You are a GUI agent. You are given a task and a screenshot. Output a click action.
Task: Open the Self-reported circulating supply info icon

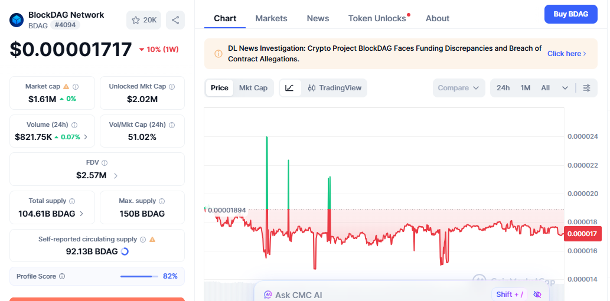coord(143,240)
